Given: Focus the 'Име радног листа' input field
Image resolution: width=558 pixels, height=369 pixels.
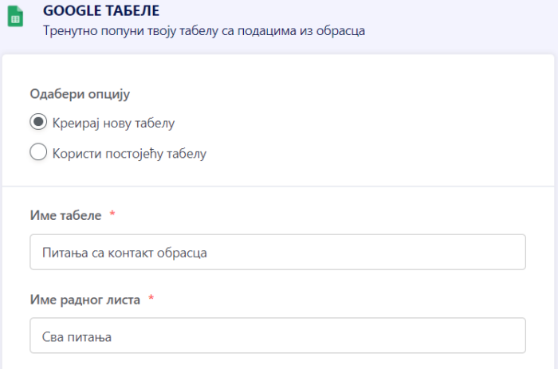Looking at the screenshot, I should (x=277, y=336).
